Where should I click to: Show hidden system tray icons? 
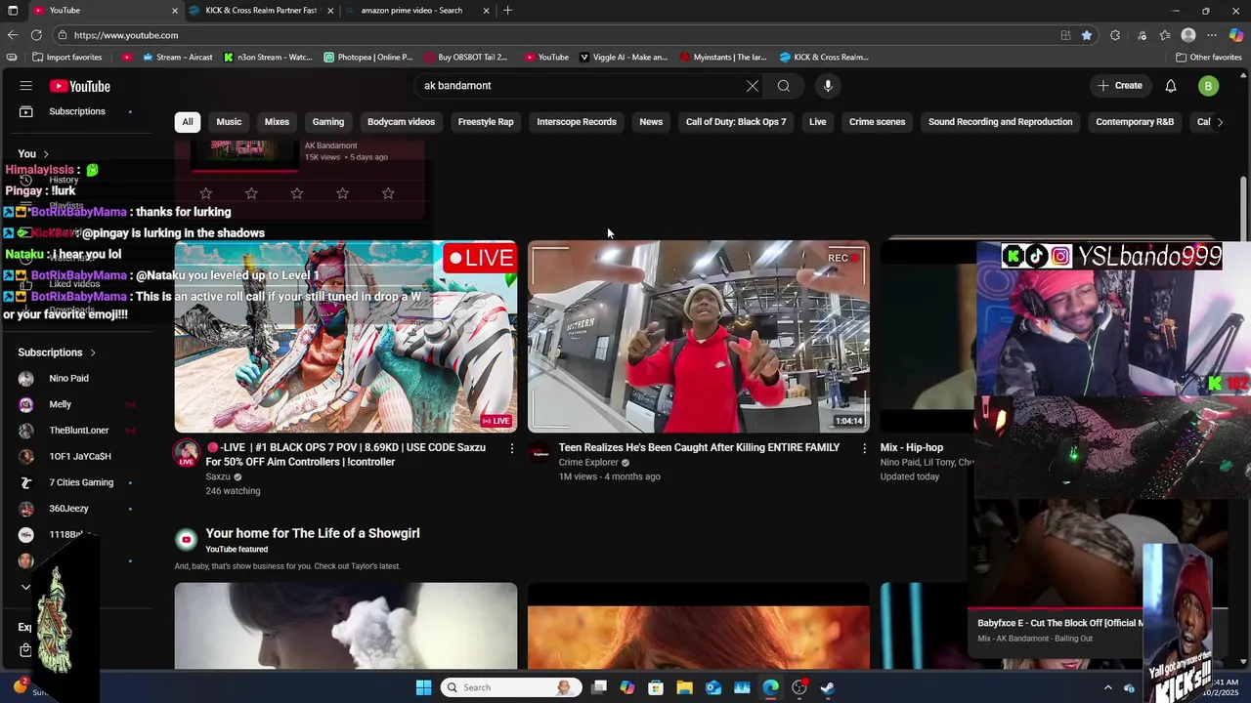pyautogui.click(x=1107, y=687)
